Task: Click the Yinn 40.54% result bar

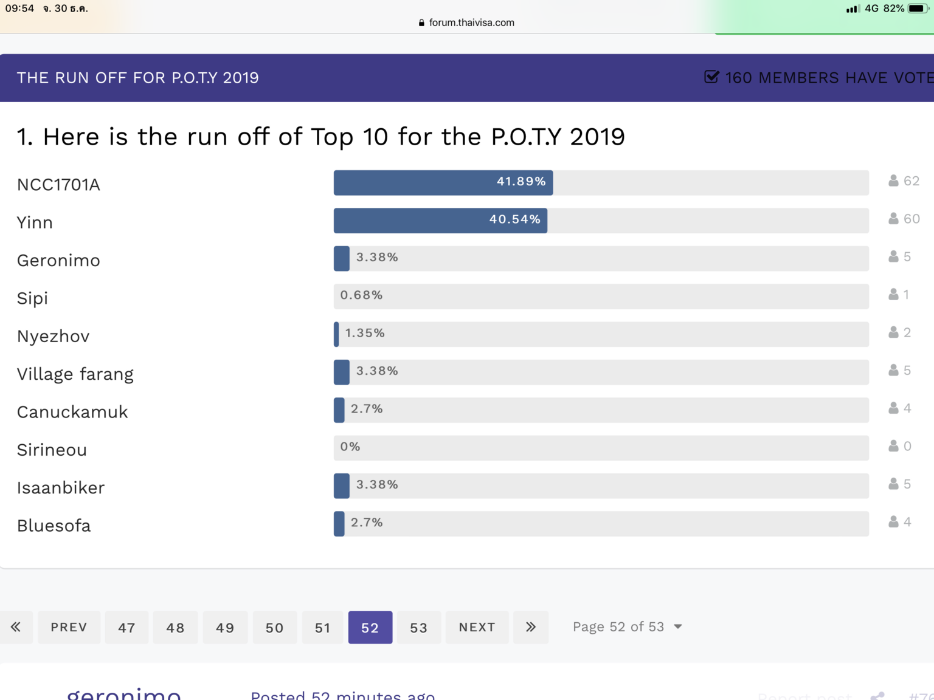Action: click(x=440, y=220)
